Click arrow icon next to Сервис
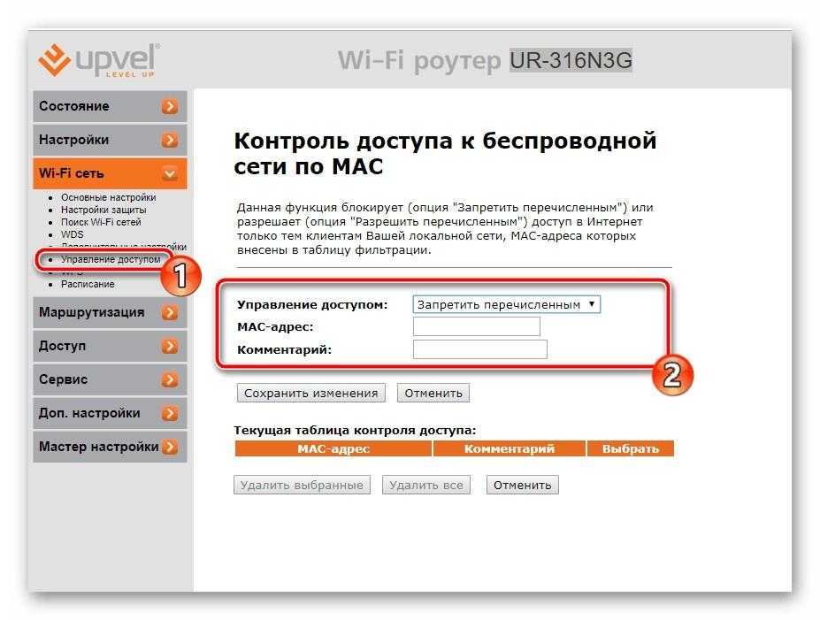This screenshot has width=820, height=620. click(x=170, y=380)
